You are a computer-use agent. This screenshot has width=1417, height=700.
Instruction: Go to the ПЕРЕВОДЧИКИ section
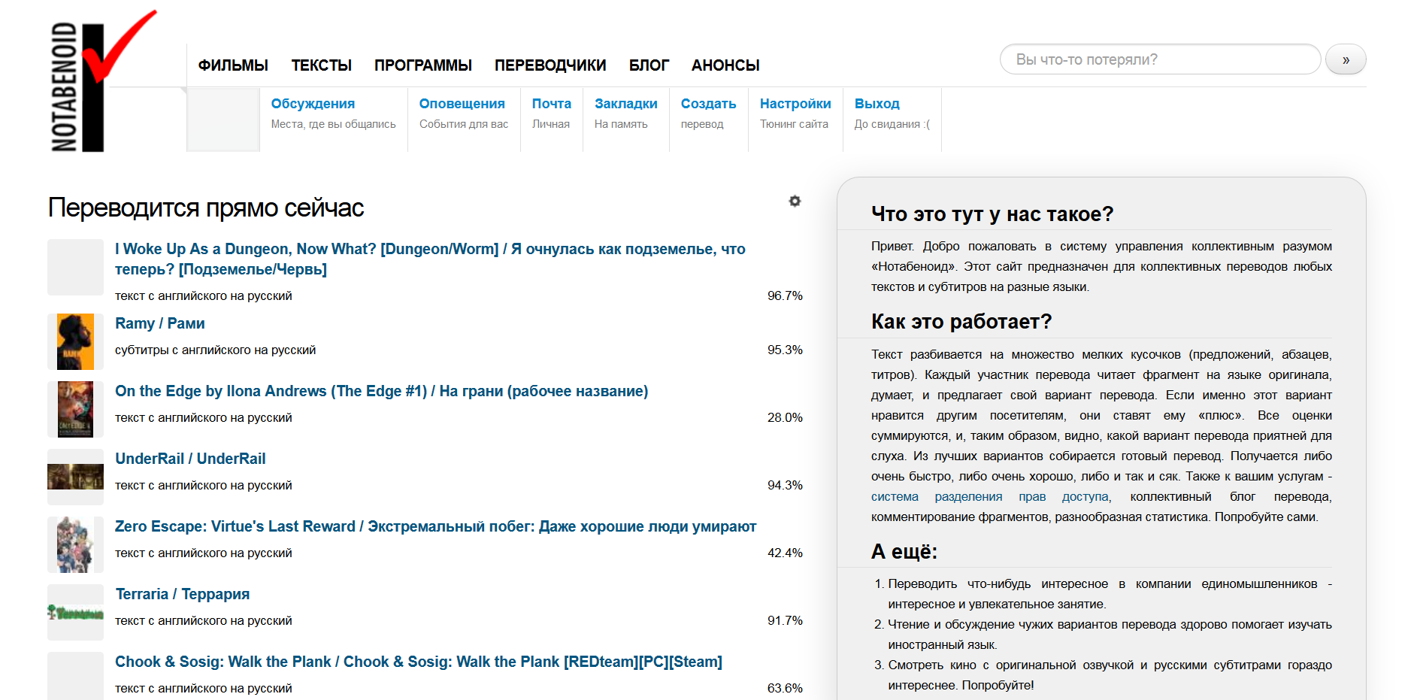click(550, 65)
